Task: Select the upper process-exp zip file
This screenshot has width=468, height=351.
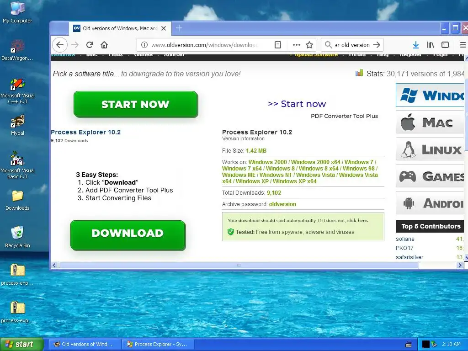Action: pos(17,275)
